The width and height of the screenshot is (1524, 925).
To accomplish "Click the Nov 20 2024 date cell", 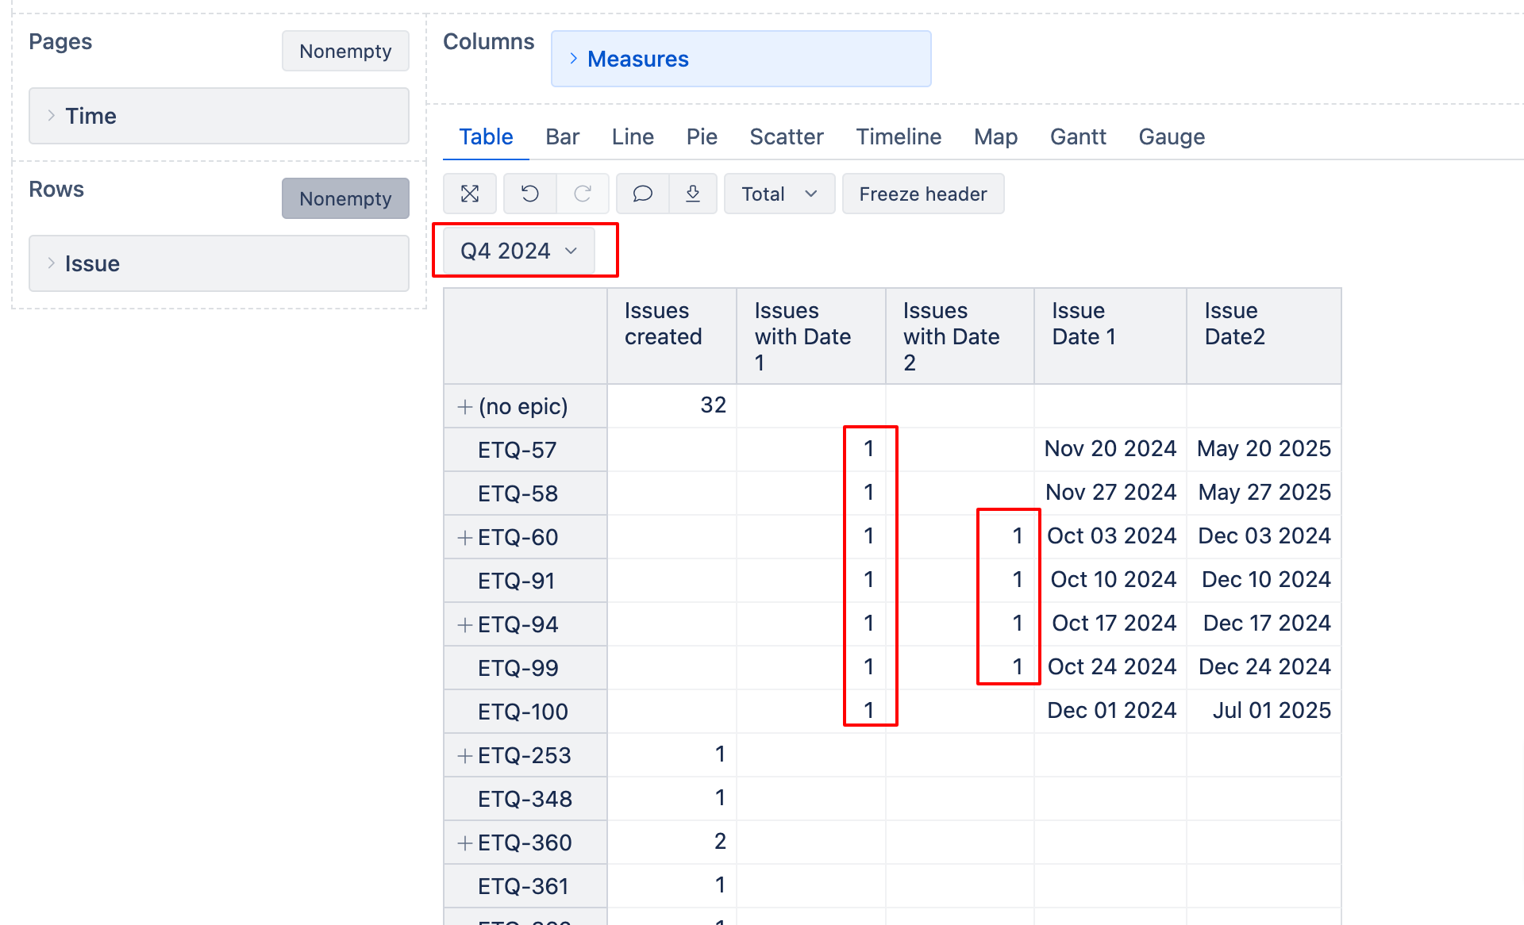I will pyautogui.click(x=1110, y=448).
